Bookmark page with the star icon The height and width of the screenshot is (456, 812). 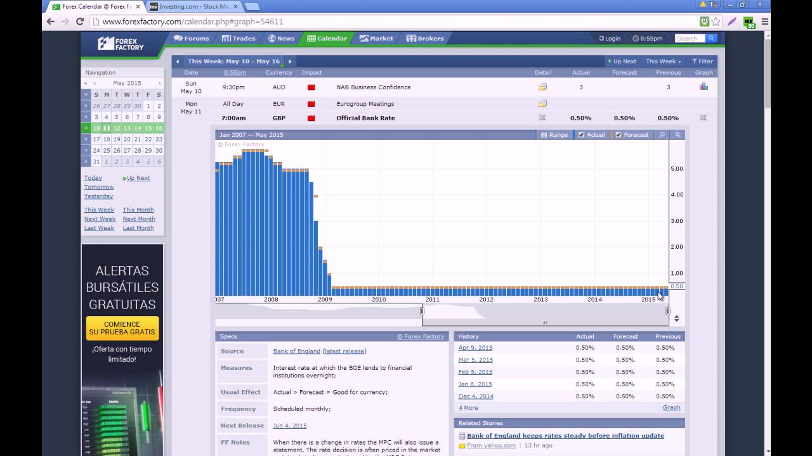tap(716, 21)
